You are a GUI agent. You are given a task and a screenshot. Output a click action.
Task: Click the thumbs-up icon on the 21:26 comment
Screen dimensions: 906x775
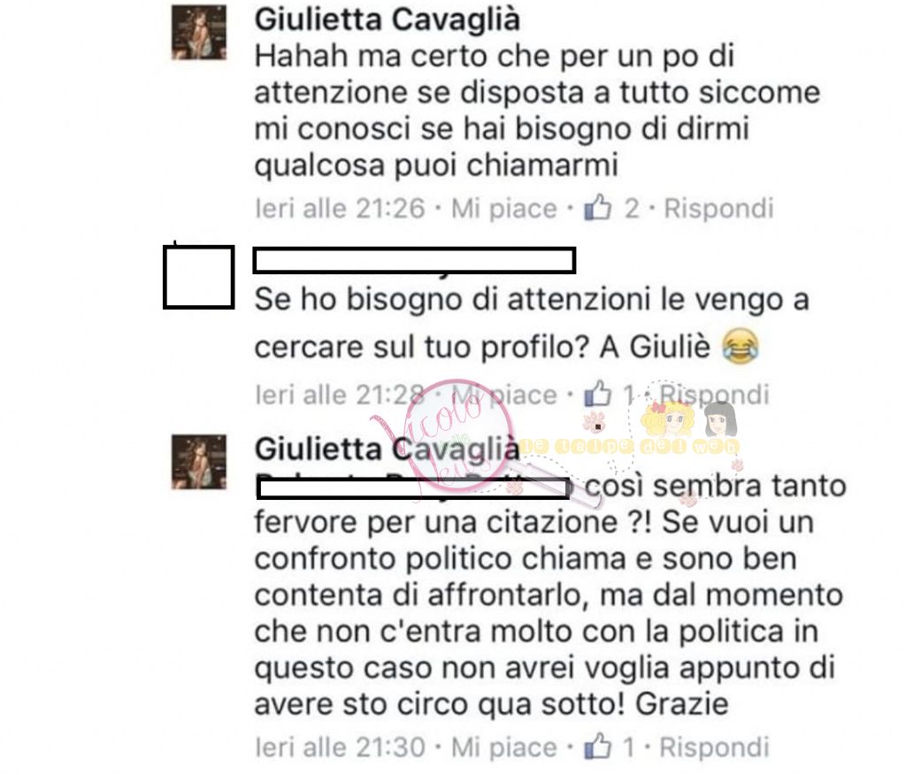tap(597, 207)
